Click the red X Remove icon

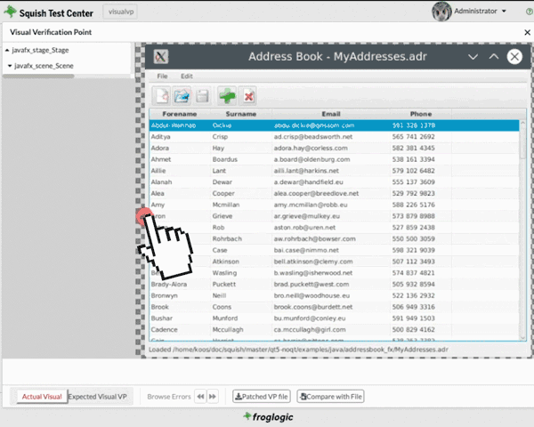(249, 95)
